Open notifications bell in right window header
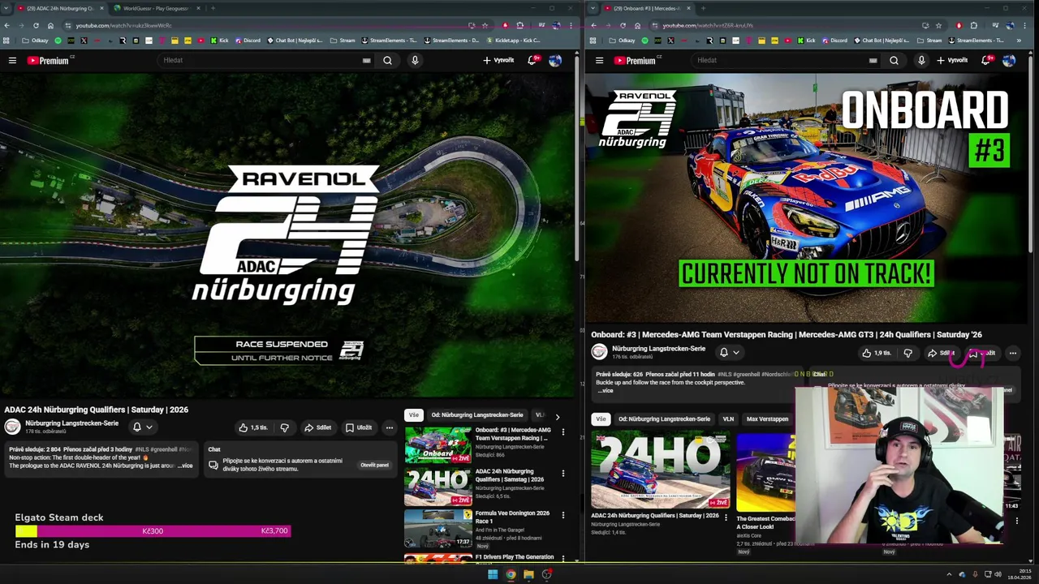This screenshot has height=584, width=1039. point(986,60)
